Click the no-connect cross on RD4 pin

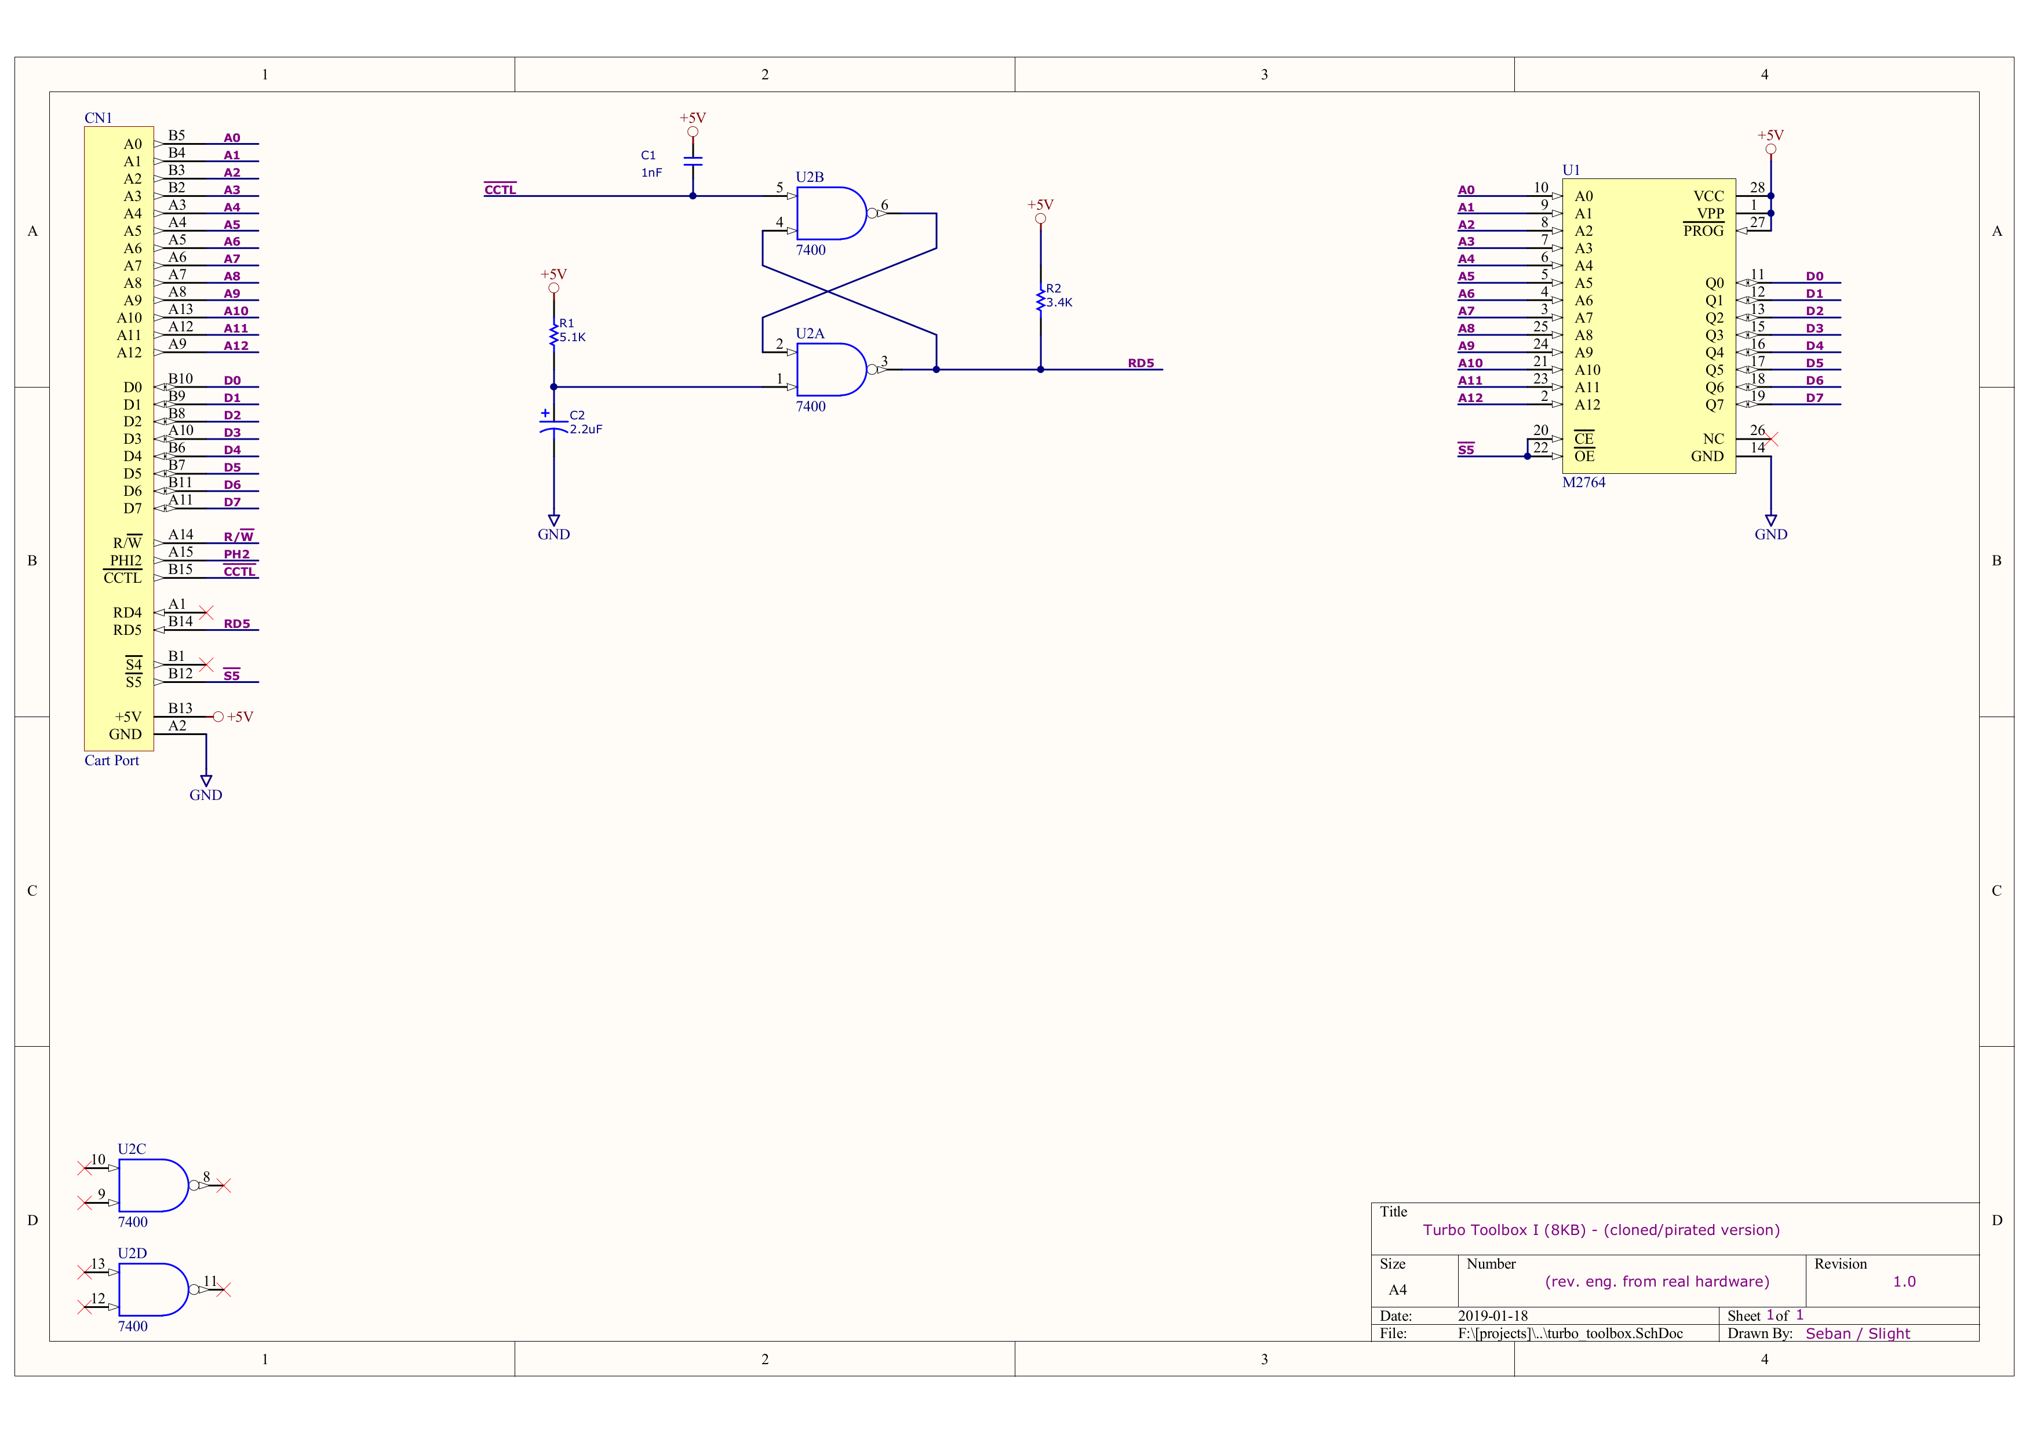coord(206,612)
